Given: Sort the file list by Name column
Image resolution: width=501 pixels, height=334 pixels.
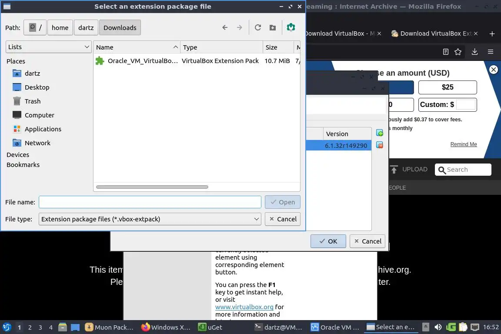Looking at the screenshot, I should (x=137, y=47).
